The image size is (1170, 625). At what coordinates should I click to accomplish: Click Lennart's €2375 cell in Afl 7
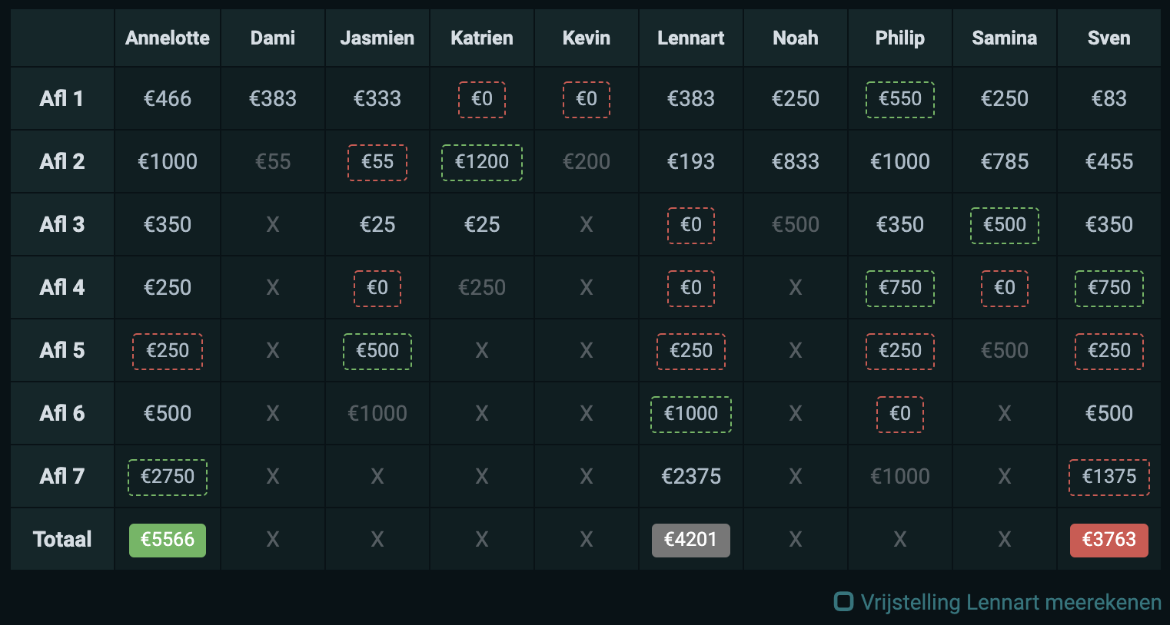[x=690, y=477]
